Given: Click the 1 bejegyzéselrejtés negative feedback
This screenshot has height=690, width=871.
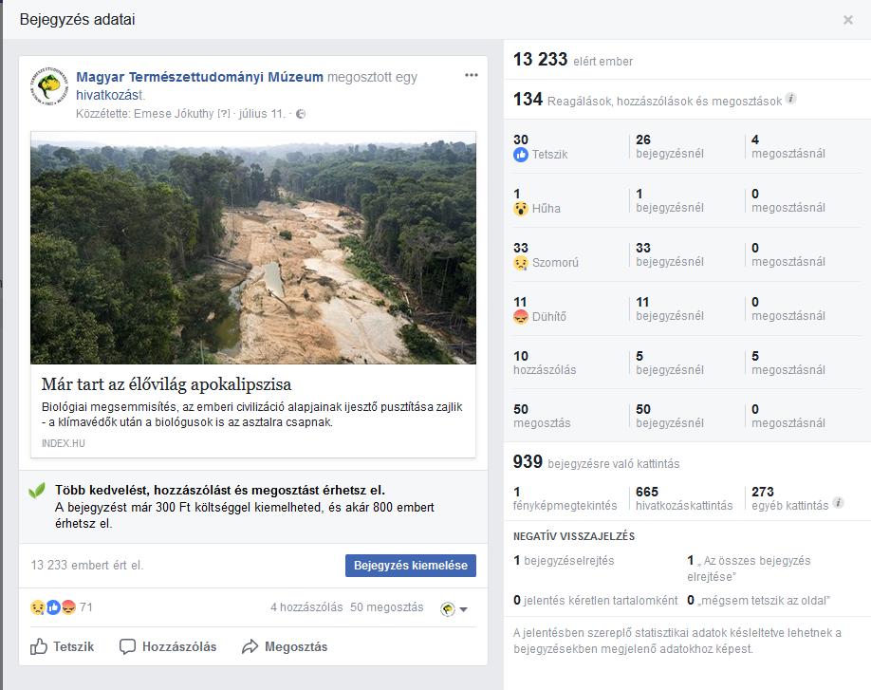Looking at the screenshot, I should click(x=564, y=561).
